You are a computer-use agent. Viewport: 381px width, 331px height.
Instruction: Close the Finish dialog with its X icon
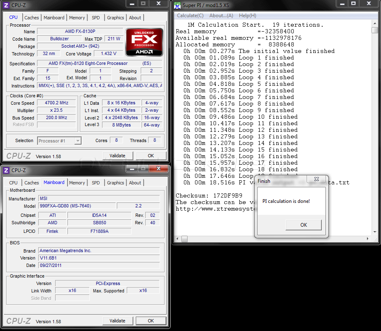(x=316, y=179)
